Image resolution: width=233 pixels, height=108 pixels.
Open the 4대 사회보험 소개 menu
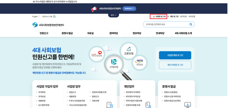click(183, 33)
